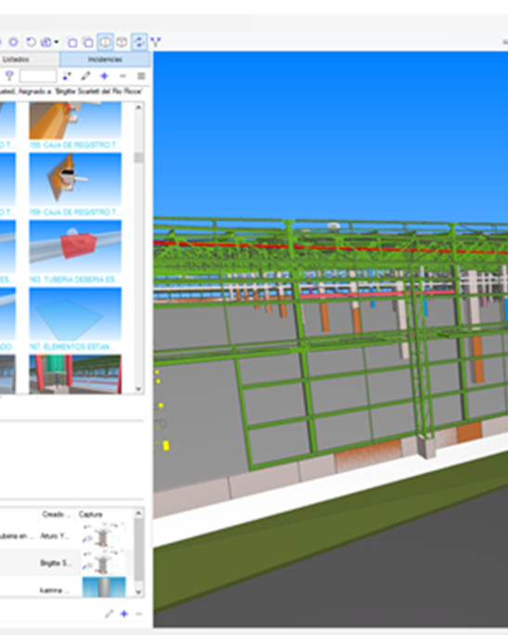Switch to the Incidencias tab

tap(105, 59)
